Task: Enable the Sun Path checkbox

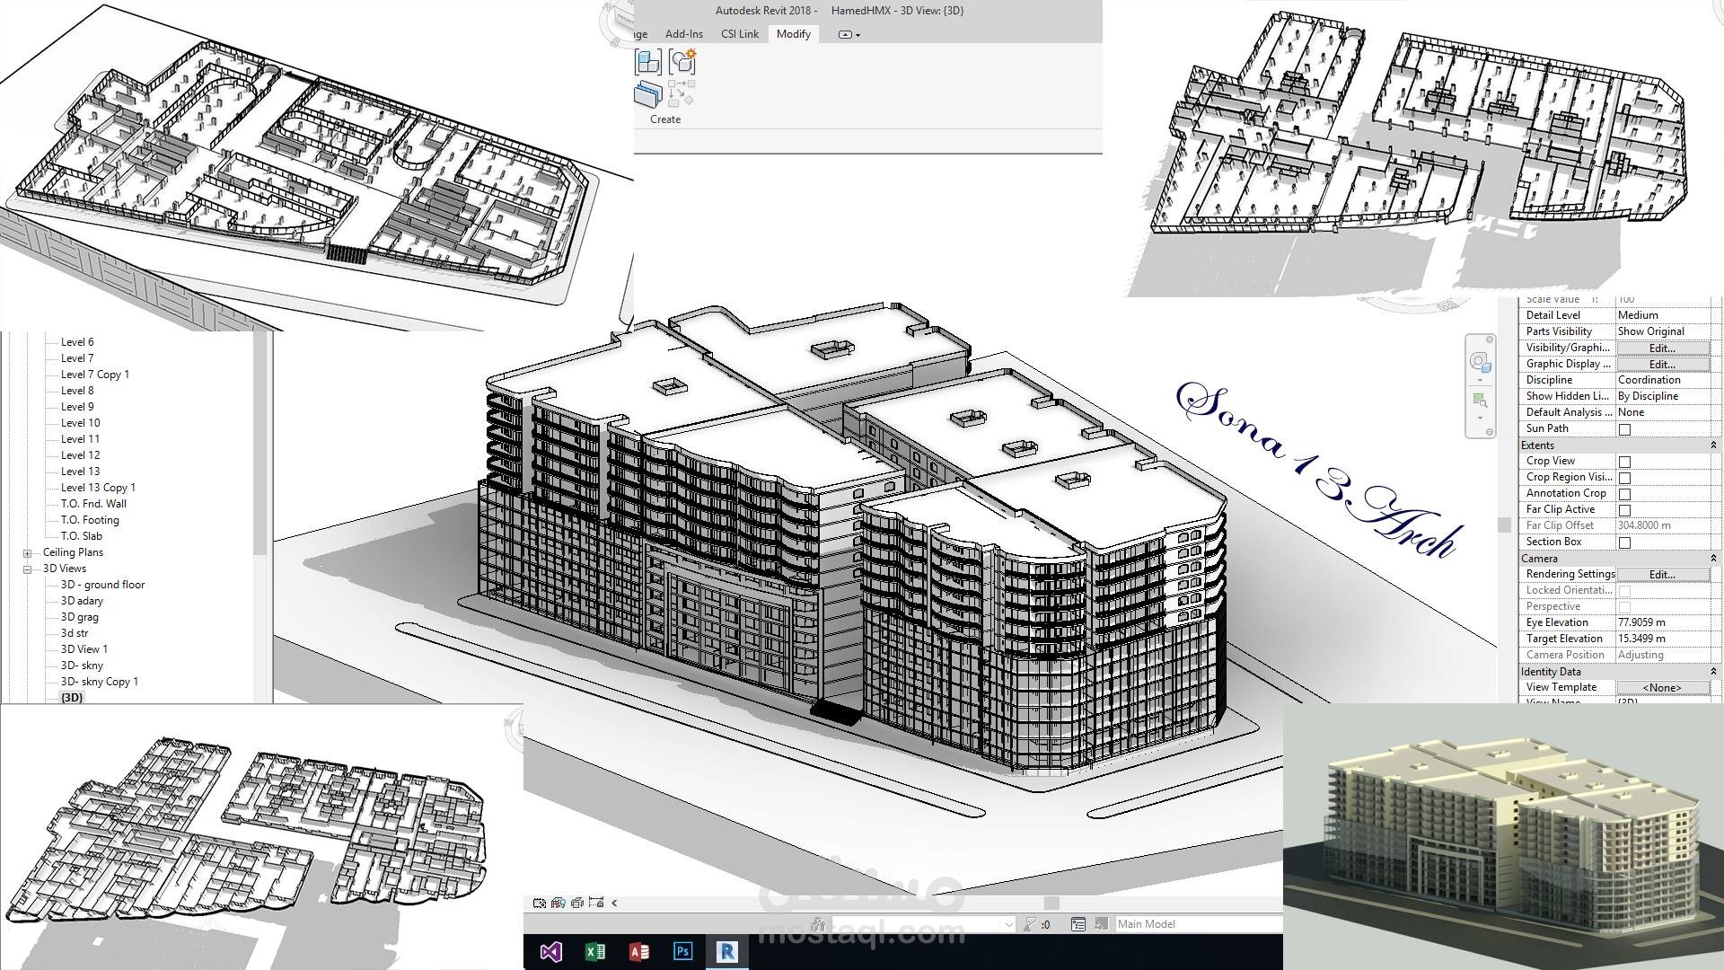Action: point(1624,429)
